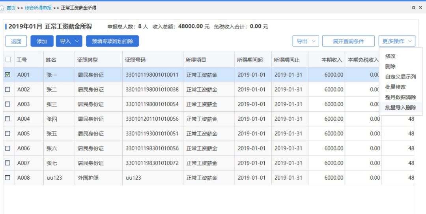426x214 pixels.
Task: Click the restore window icon at top right
Action: coord(413,8)
